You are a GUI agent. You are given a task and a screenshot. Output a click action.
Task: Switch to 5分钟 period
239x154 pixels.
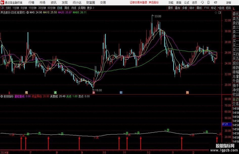pos(24,8)
